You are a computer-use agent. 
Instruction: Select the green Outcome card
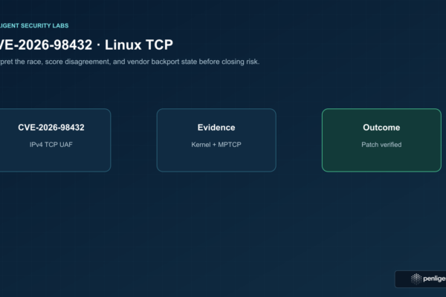coord(381,140)
